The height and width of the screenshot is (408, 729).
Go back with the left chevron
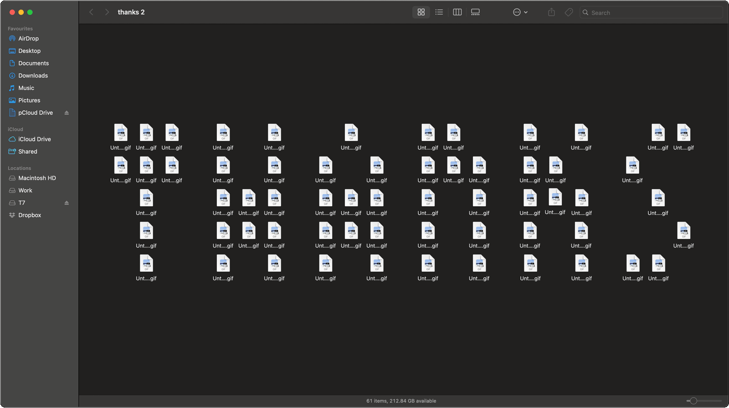[x=91, y=12]
